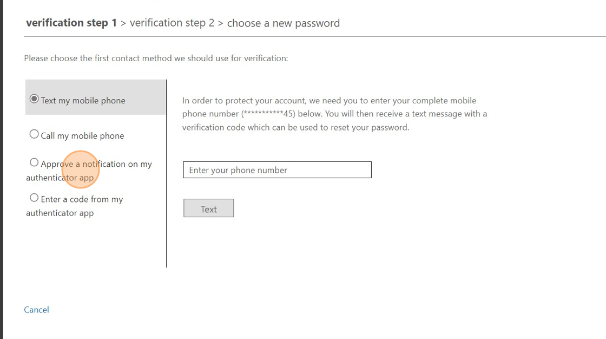Click the Enter your phone number field
This screenshot has height=339, width=606.
point(277,169)
